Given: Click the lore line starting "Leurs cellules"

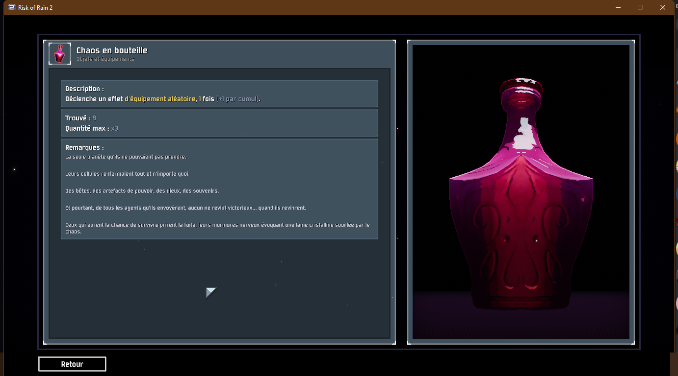Looking at the screenshot, I should point(127,174).
